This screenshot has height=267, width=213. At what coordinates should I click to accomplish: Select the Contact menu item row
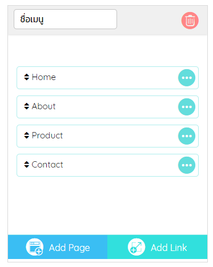(107, 165)
